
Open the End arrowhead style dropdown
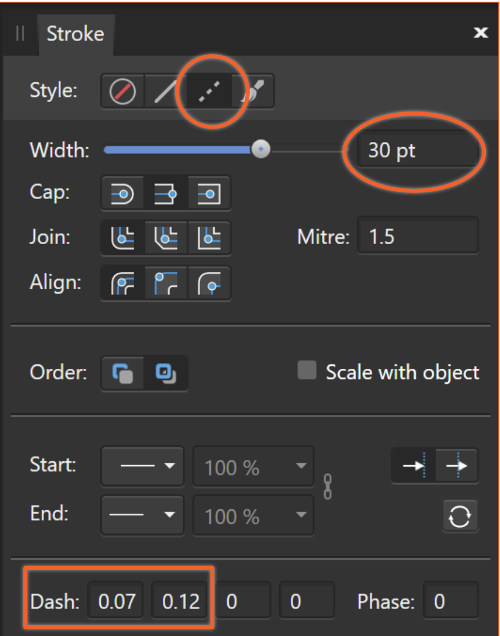tap(143, 515)
